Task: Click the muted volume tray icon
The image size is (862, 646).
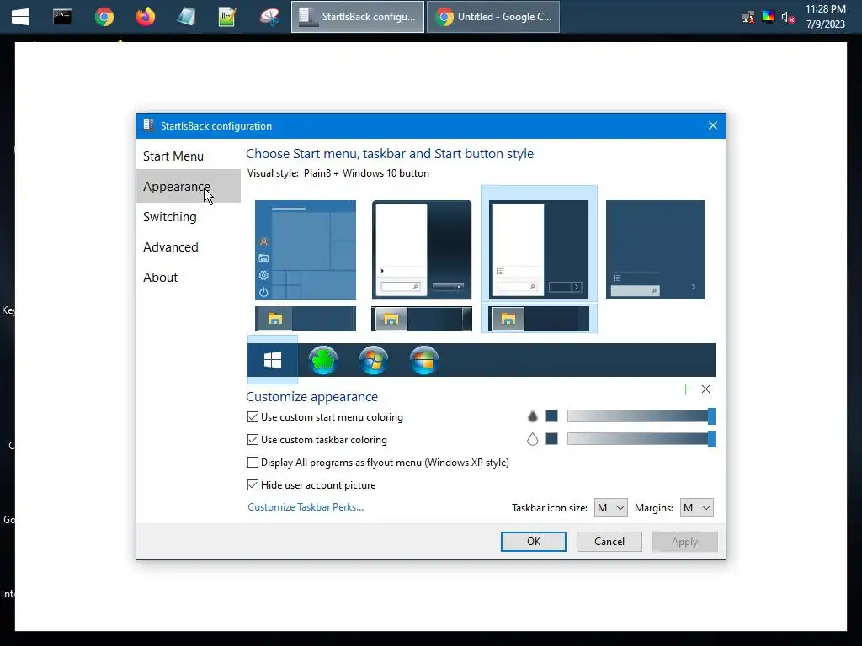Action: coord(788,18)
